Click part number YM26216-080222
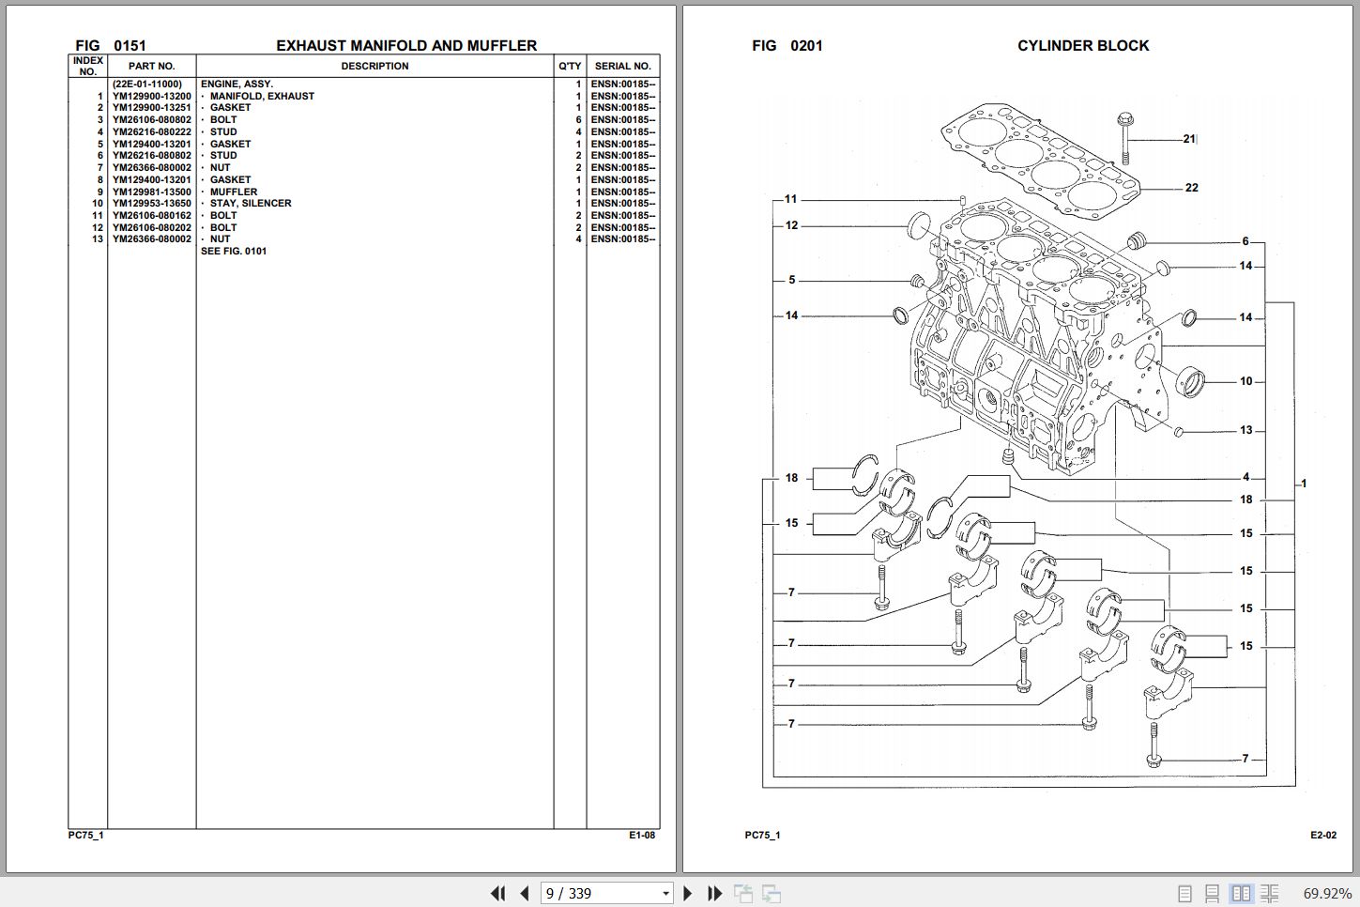This screenshot has height=907, width=1360. [152, 131]
